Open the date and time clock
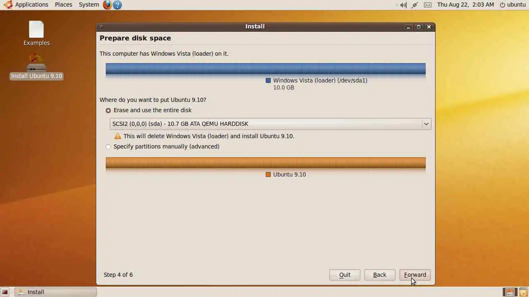Viewport: 529px width, 297px height. coord(465,5)
